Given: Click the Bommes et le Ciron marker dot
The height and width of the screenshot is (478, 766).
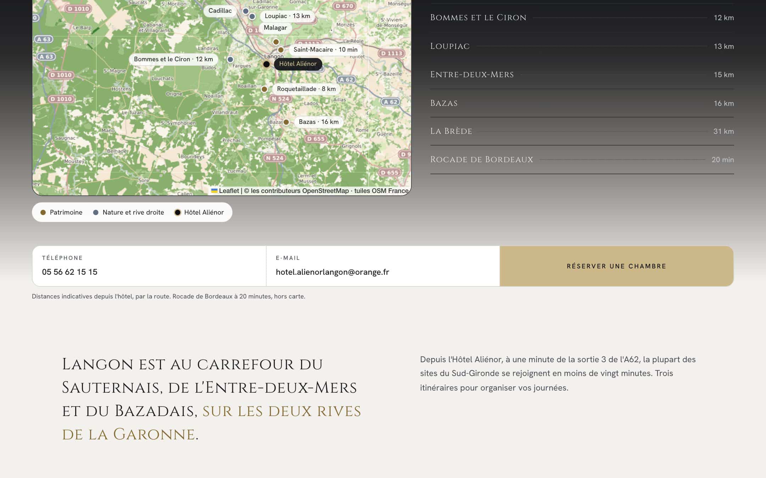Looking at the screenshot, I should click(x=230, y=59).
